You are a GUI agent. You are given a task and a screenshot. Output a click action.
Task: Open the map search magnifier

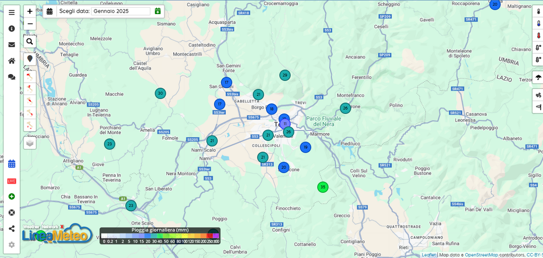coord(30,42)
